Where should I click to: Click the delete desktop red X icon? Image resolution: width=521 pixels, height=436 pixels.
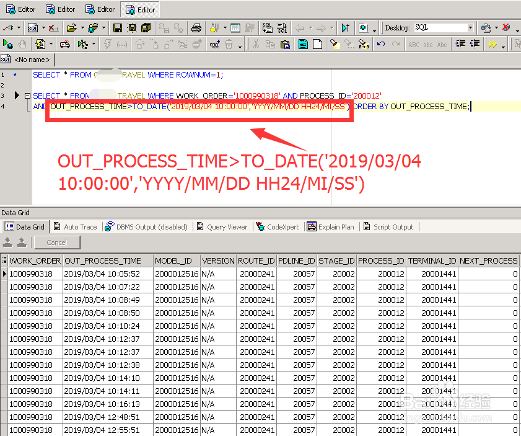point(506,28)
